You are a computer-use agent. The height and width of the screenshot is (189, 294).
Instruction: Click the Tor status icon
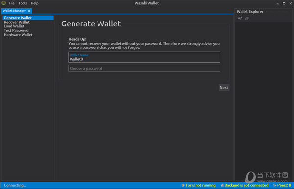(x=183, y=185)
